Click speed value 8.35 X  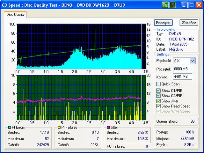coord(189,145)
